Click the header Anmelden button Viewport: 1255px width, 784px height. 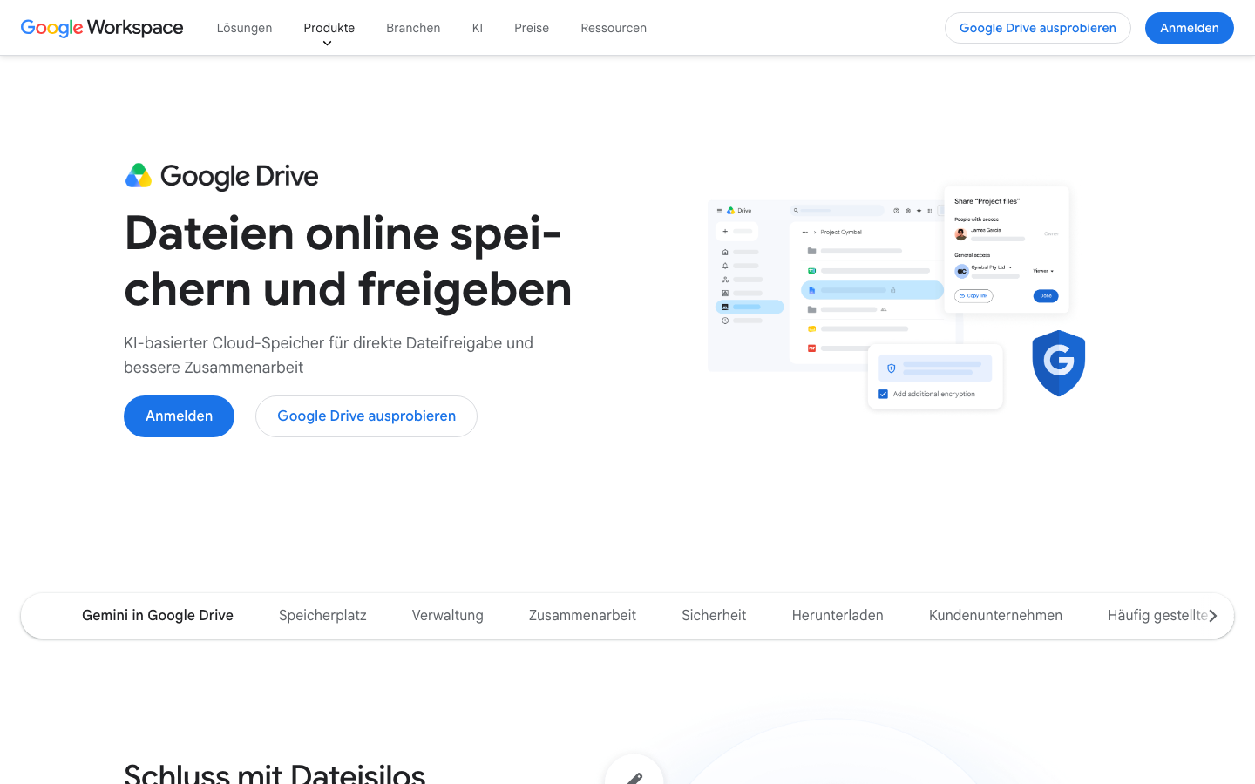[x=1190, y=28]
